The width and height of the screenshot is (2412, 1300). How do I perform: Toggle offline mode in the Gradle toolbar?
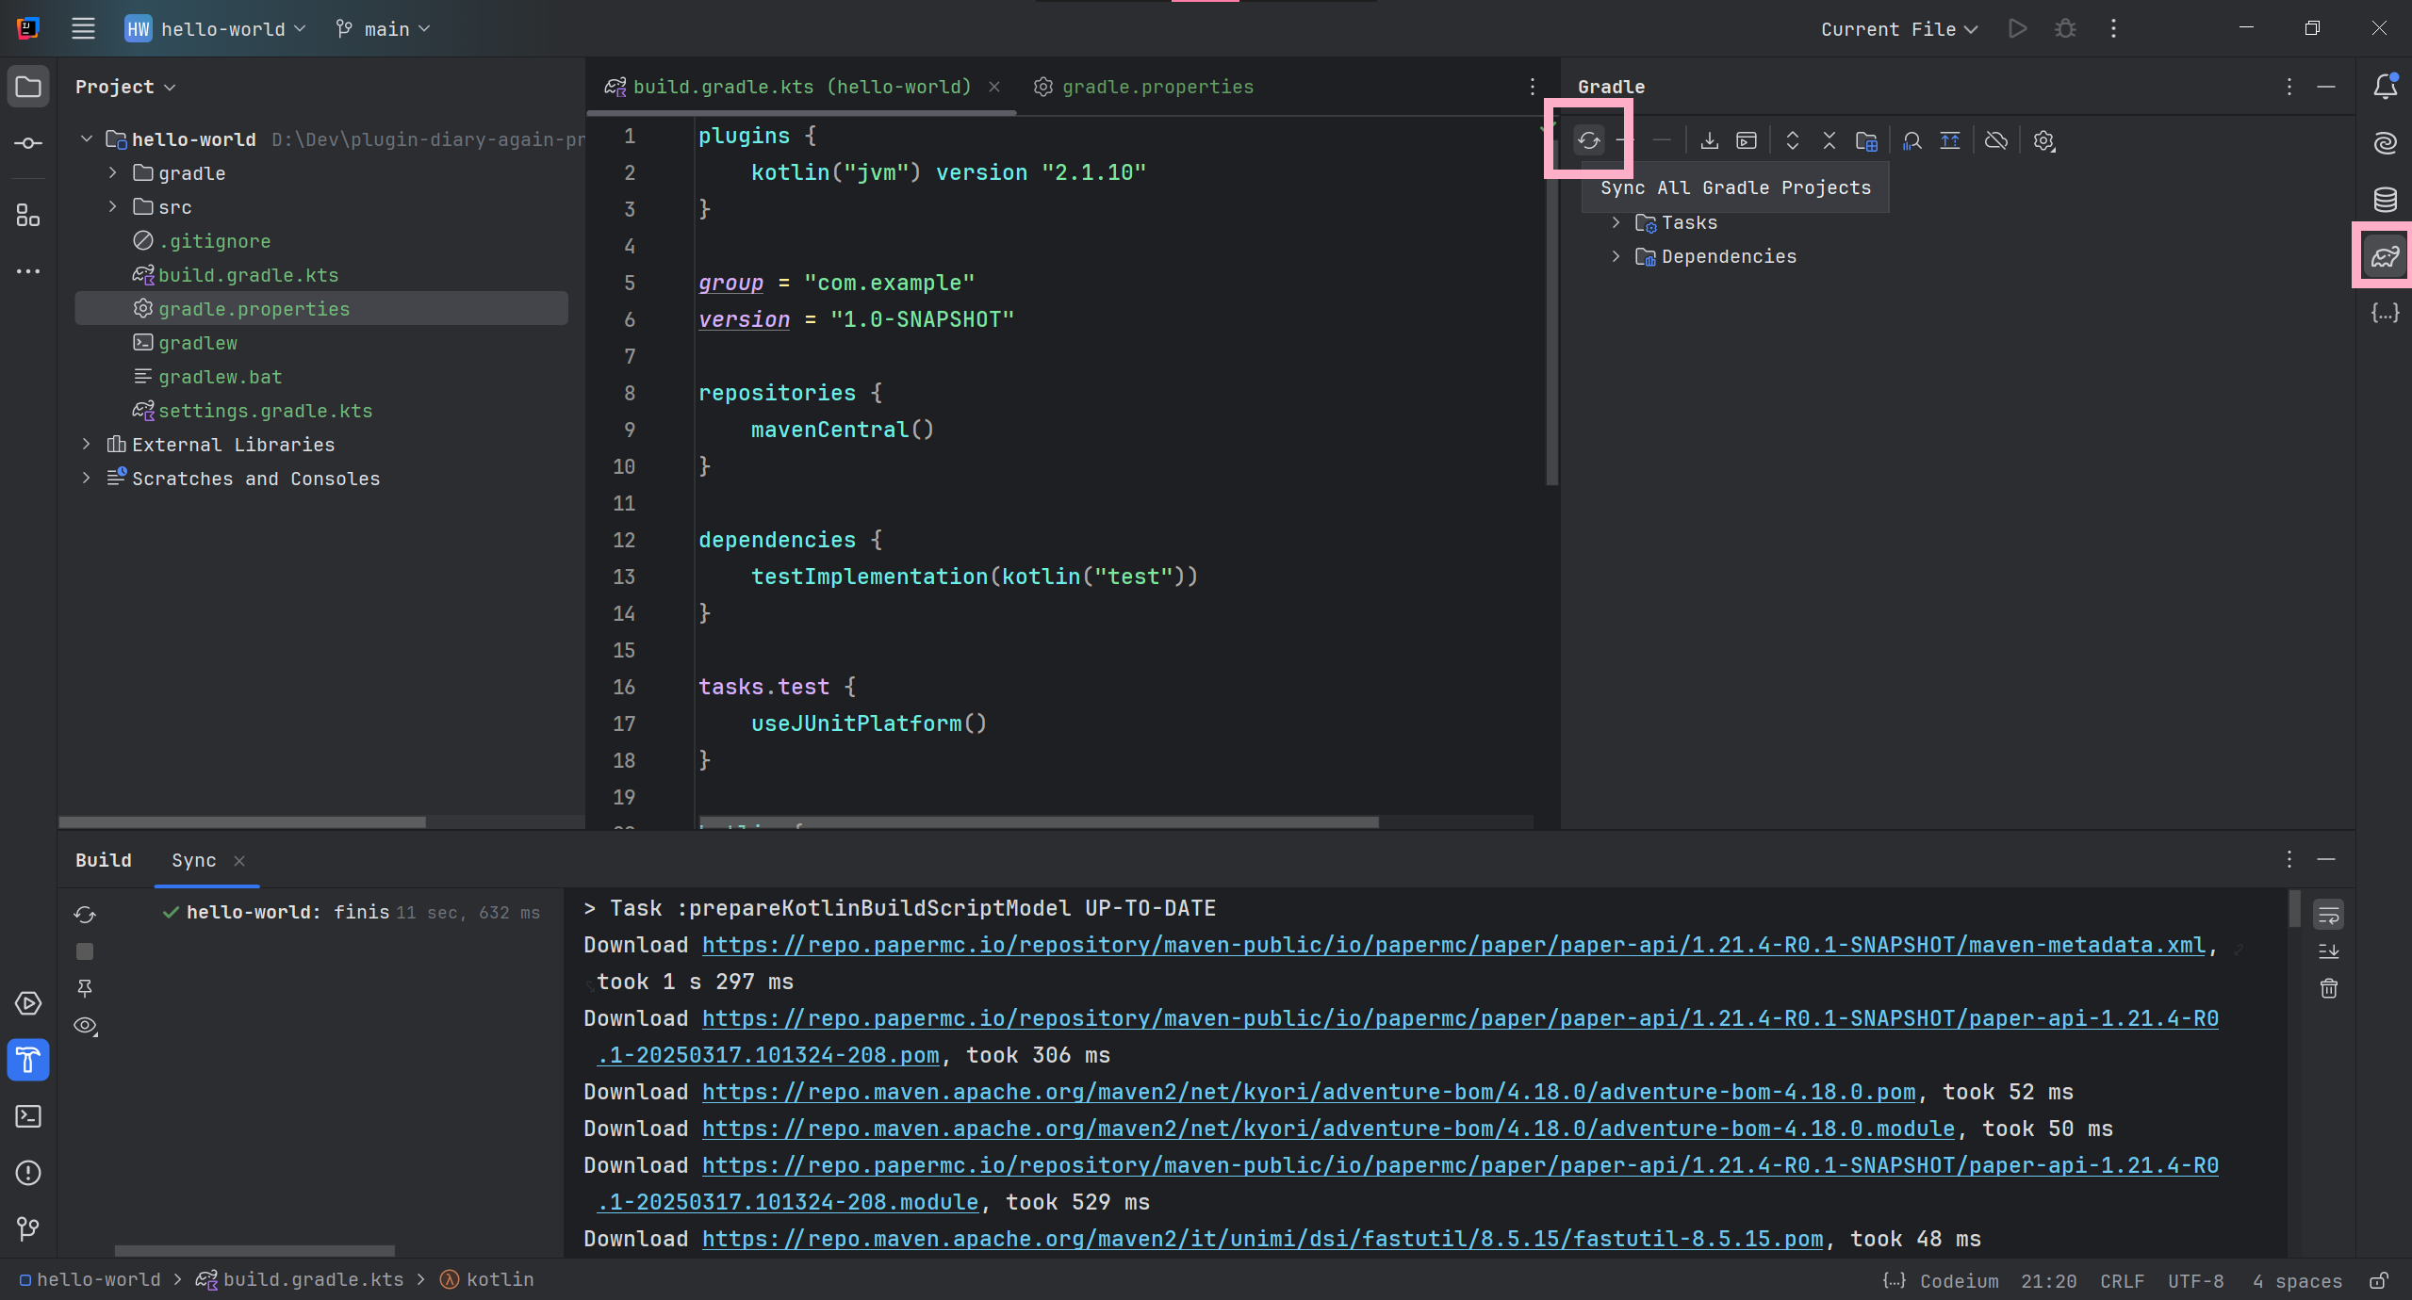pos(1995,139)
